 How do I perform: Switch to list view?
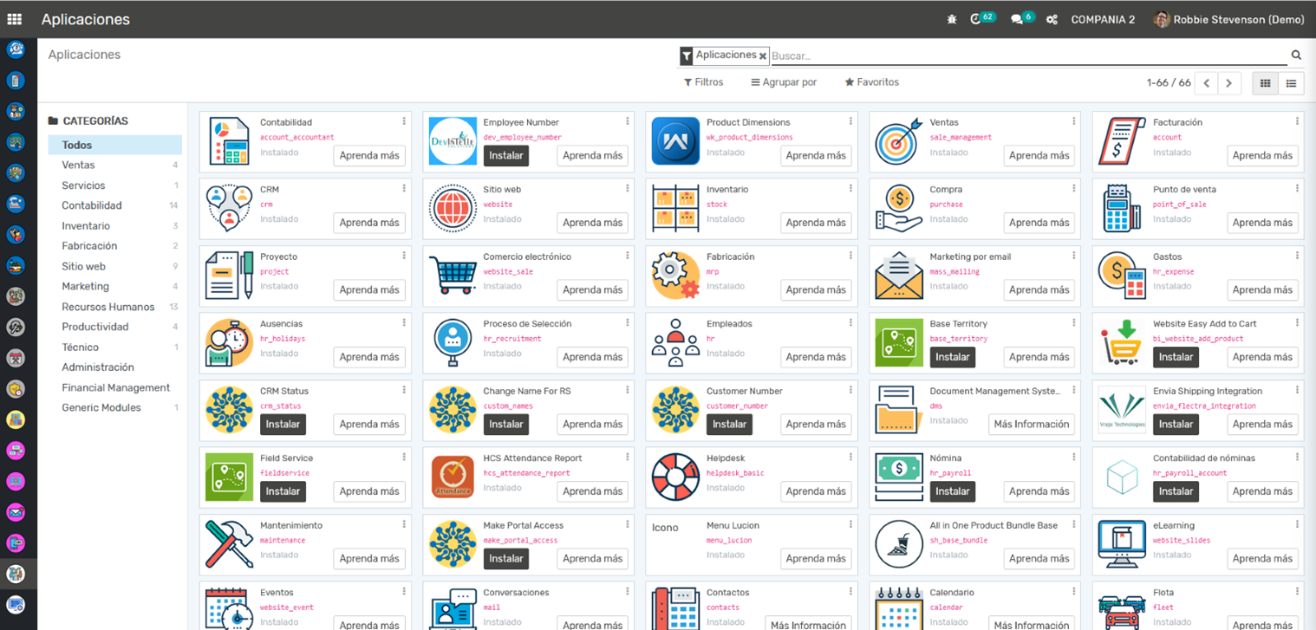[x=1291, y=83]
